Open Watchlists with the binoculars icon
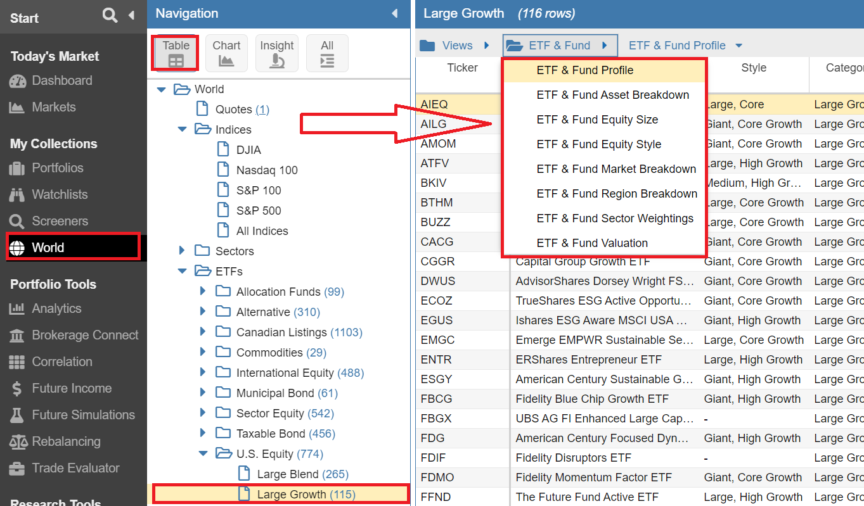The image size is (864, 506). coord(60,194)
